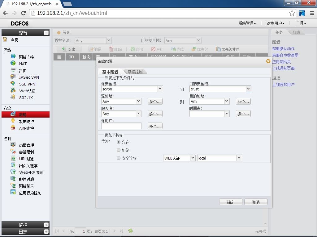Open 邮件过滤 icon
The image size is (317, 237).
tap(13, 179)
